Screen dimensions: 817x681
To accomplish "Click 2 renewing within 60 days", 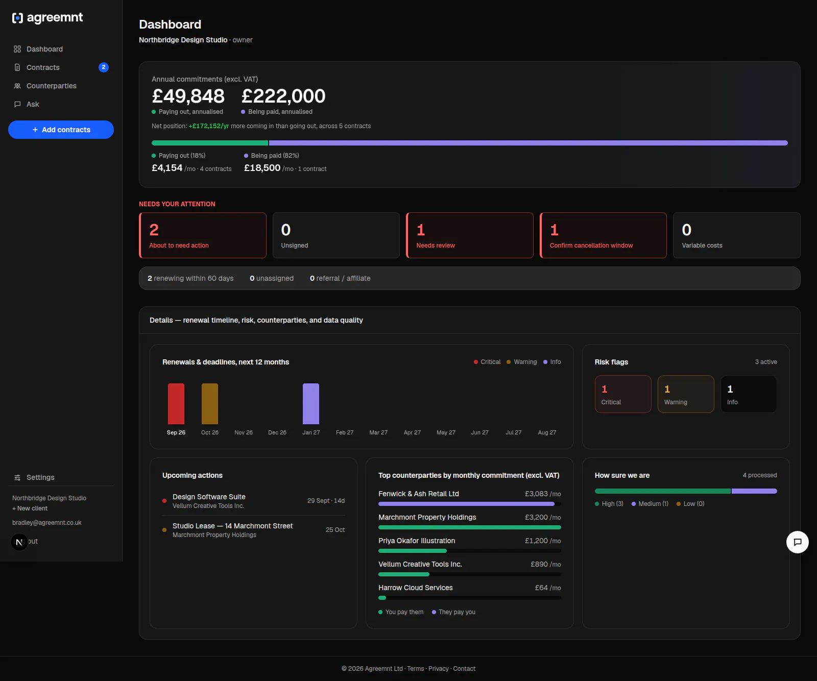I will click(190, 278).
